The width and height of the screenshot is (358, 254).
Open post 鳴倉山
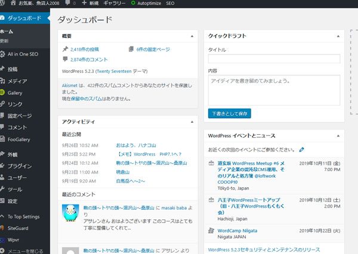123,172
